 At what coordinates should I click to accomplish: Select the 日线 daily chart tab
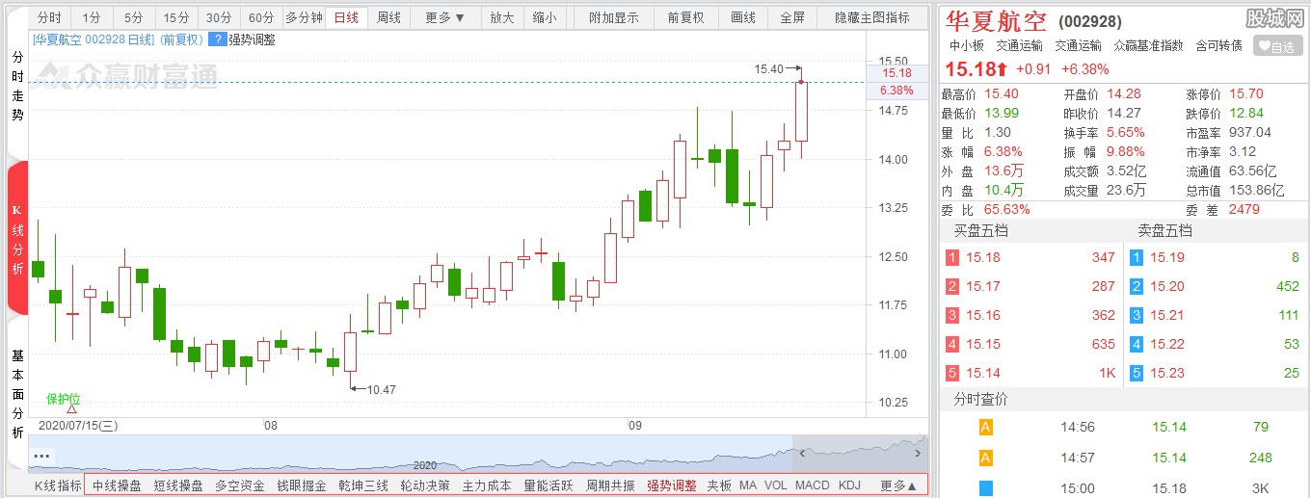[346, 17]
